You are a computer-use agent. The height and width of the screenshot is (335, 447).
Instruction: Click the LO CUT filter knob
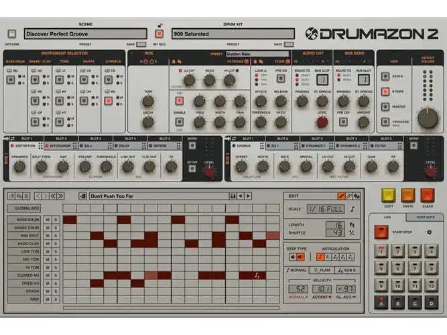pyautogui.click(x=189, y=80)
